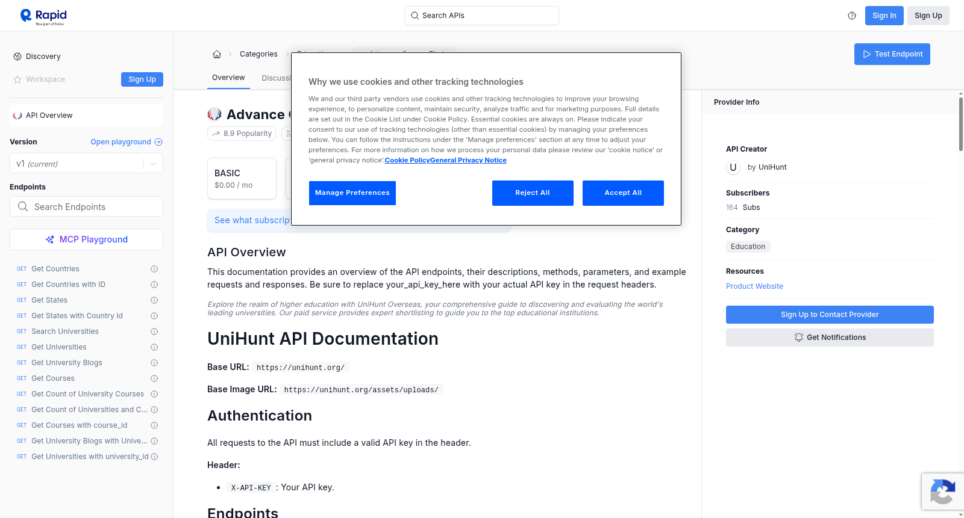Click the API Overview logo icon in sidebar

17,116
